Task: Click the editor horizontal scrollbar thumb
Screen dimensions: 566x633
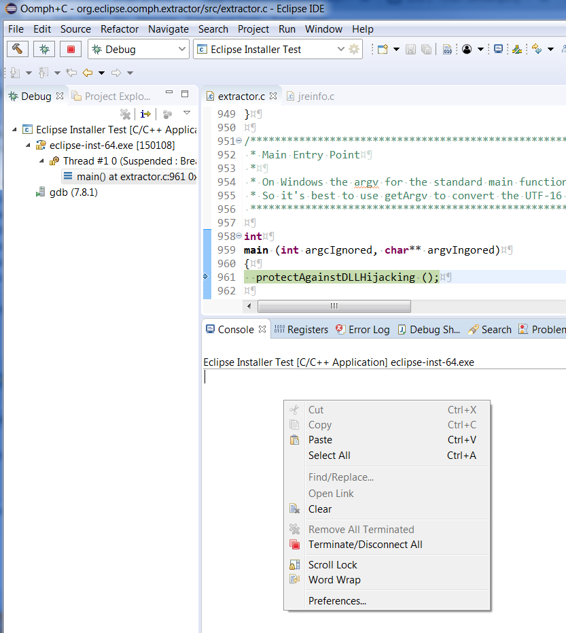Action: coord(334,307)
